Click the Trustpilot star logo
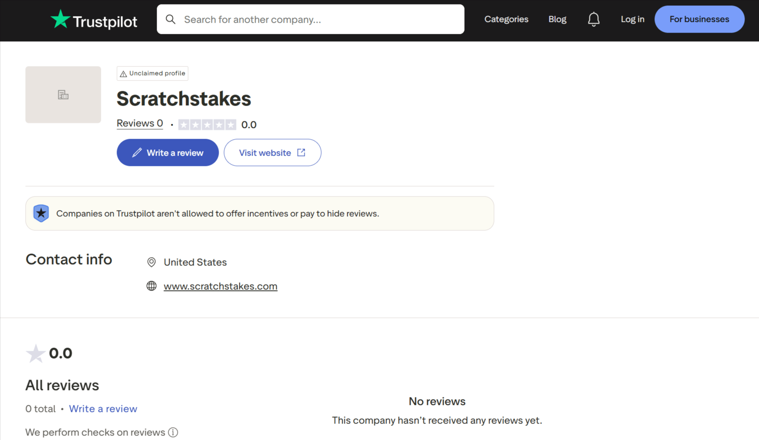Screen dimensions: 759x440 [x=60, y=19]
